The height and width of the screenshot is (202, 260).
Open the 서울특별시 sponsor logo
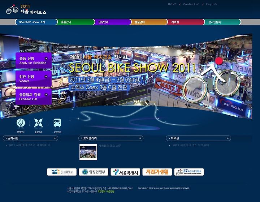pos(125,172)
